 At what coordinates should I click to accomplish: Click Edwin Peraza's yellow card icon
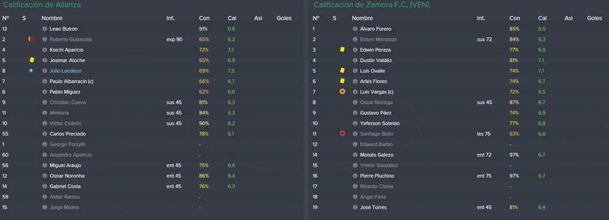pyautogui.click(x=342, y=50)
